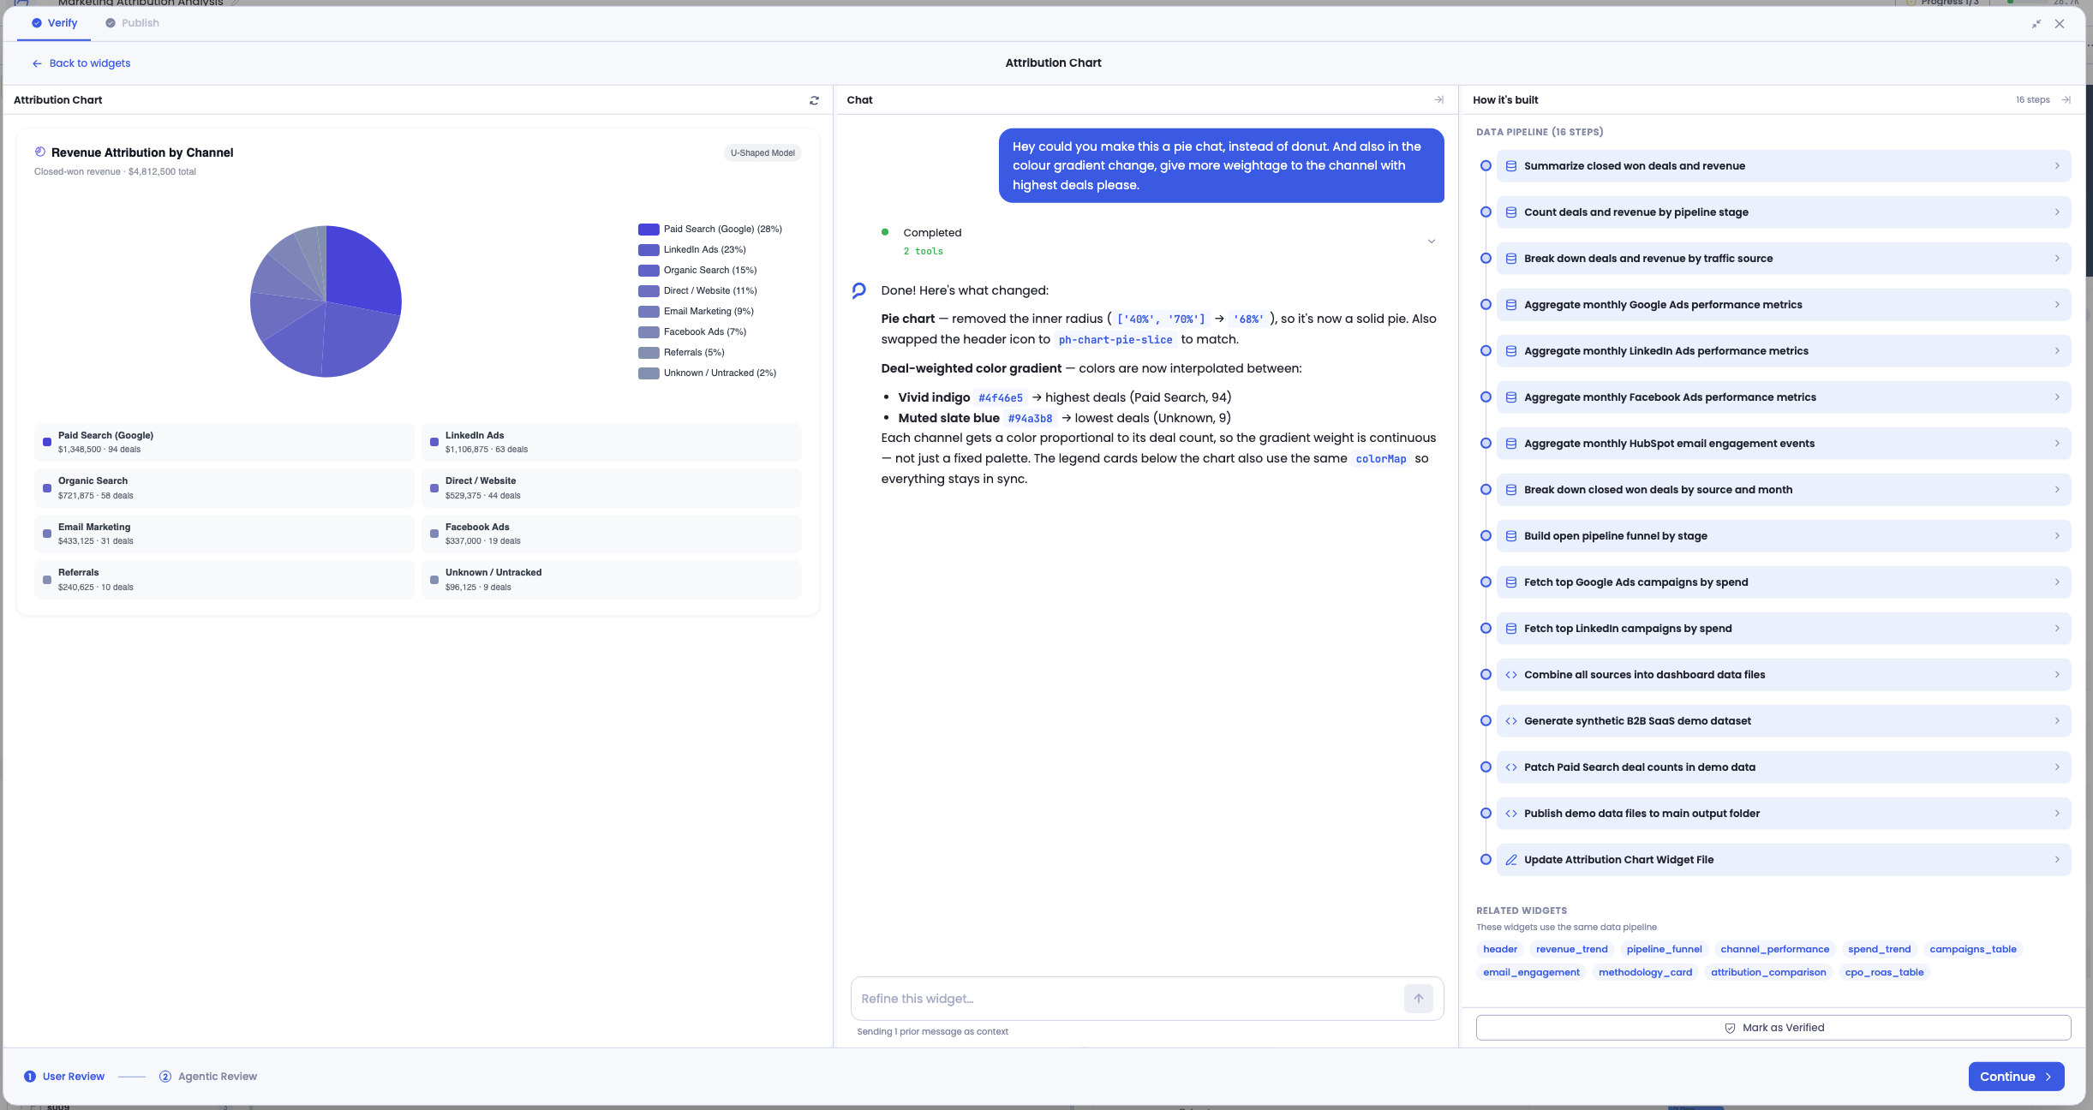Viewport: 2093px width, 1110px height.
Task: Open the header related widget
Action: (x=1499, y=949)
